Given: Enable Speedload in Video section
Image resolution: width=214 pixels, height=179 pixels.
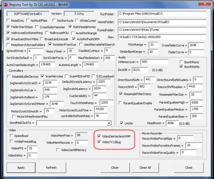Looking at the screenshot, I should pos(11,136).
